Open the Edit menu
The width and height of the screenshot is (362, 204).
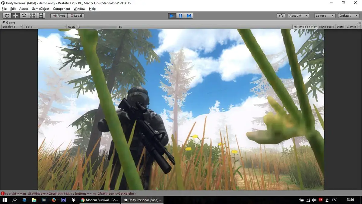pyautogui.click(x=13, y=9)
